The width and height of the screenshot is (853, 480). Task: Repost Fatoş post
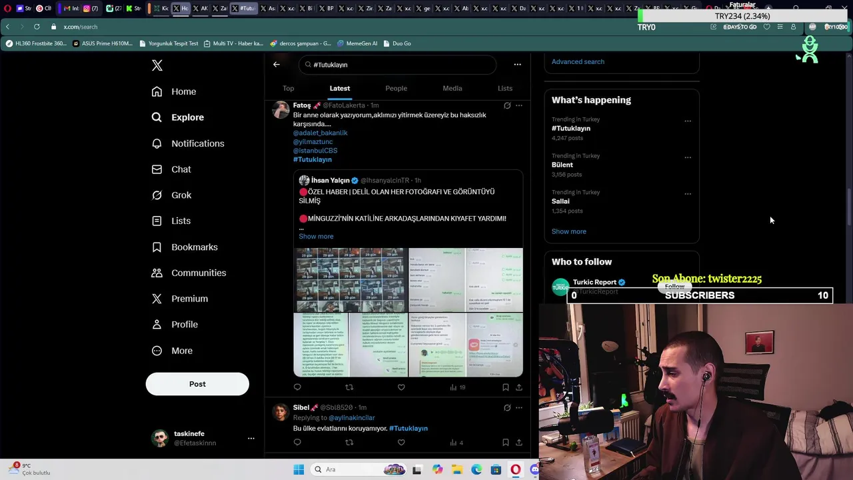349,387
